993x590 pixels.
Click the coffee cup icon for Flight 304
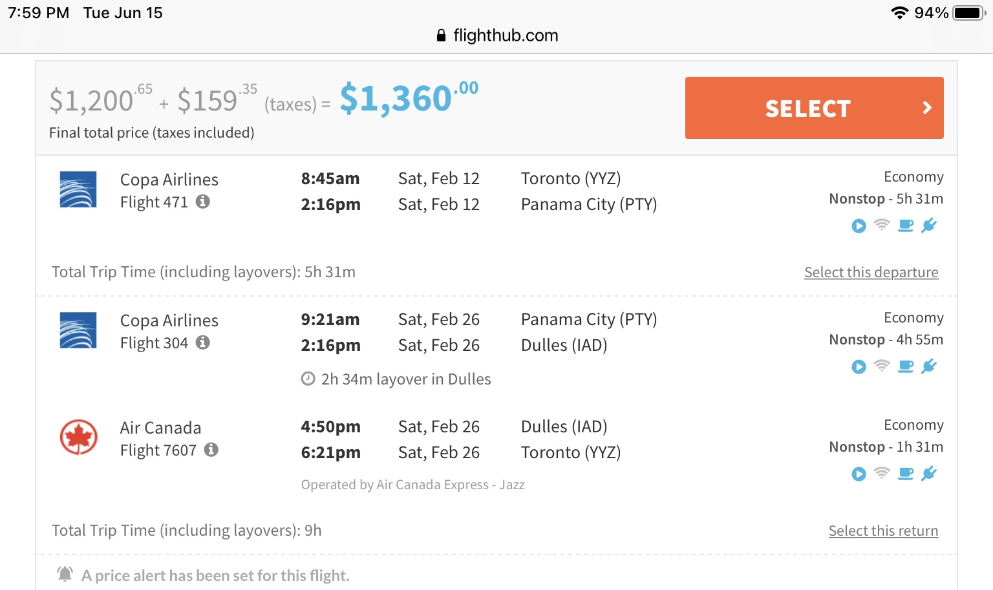[906, 366]
